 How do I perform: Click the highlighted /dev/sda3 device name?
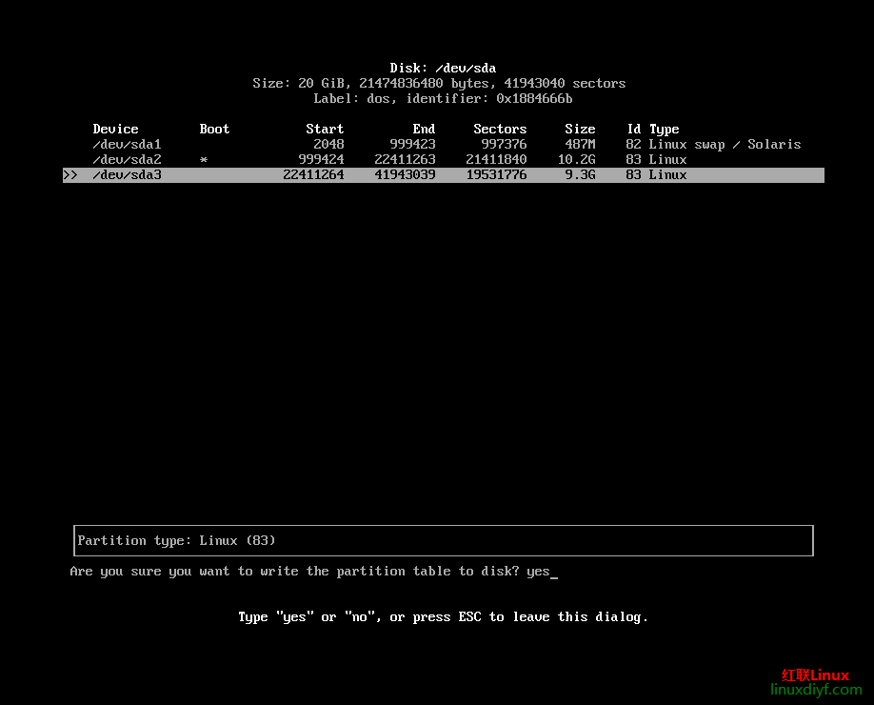(127, 175)
